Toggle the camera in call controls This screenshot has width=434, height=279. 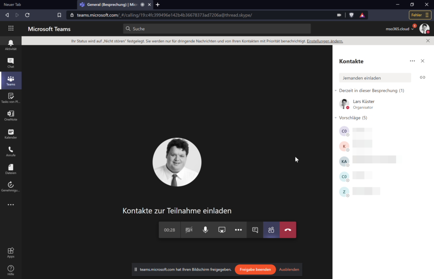click(189, 230)
